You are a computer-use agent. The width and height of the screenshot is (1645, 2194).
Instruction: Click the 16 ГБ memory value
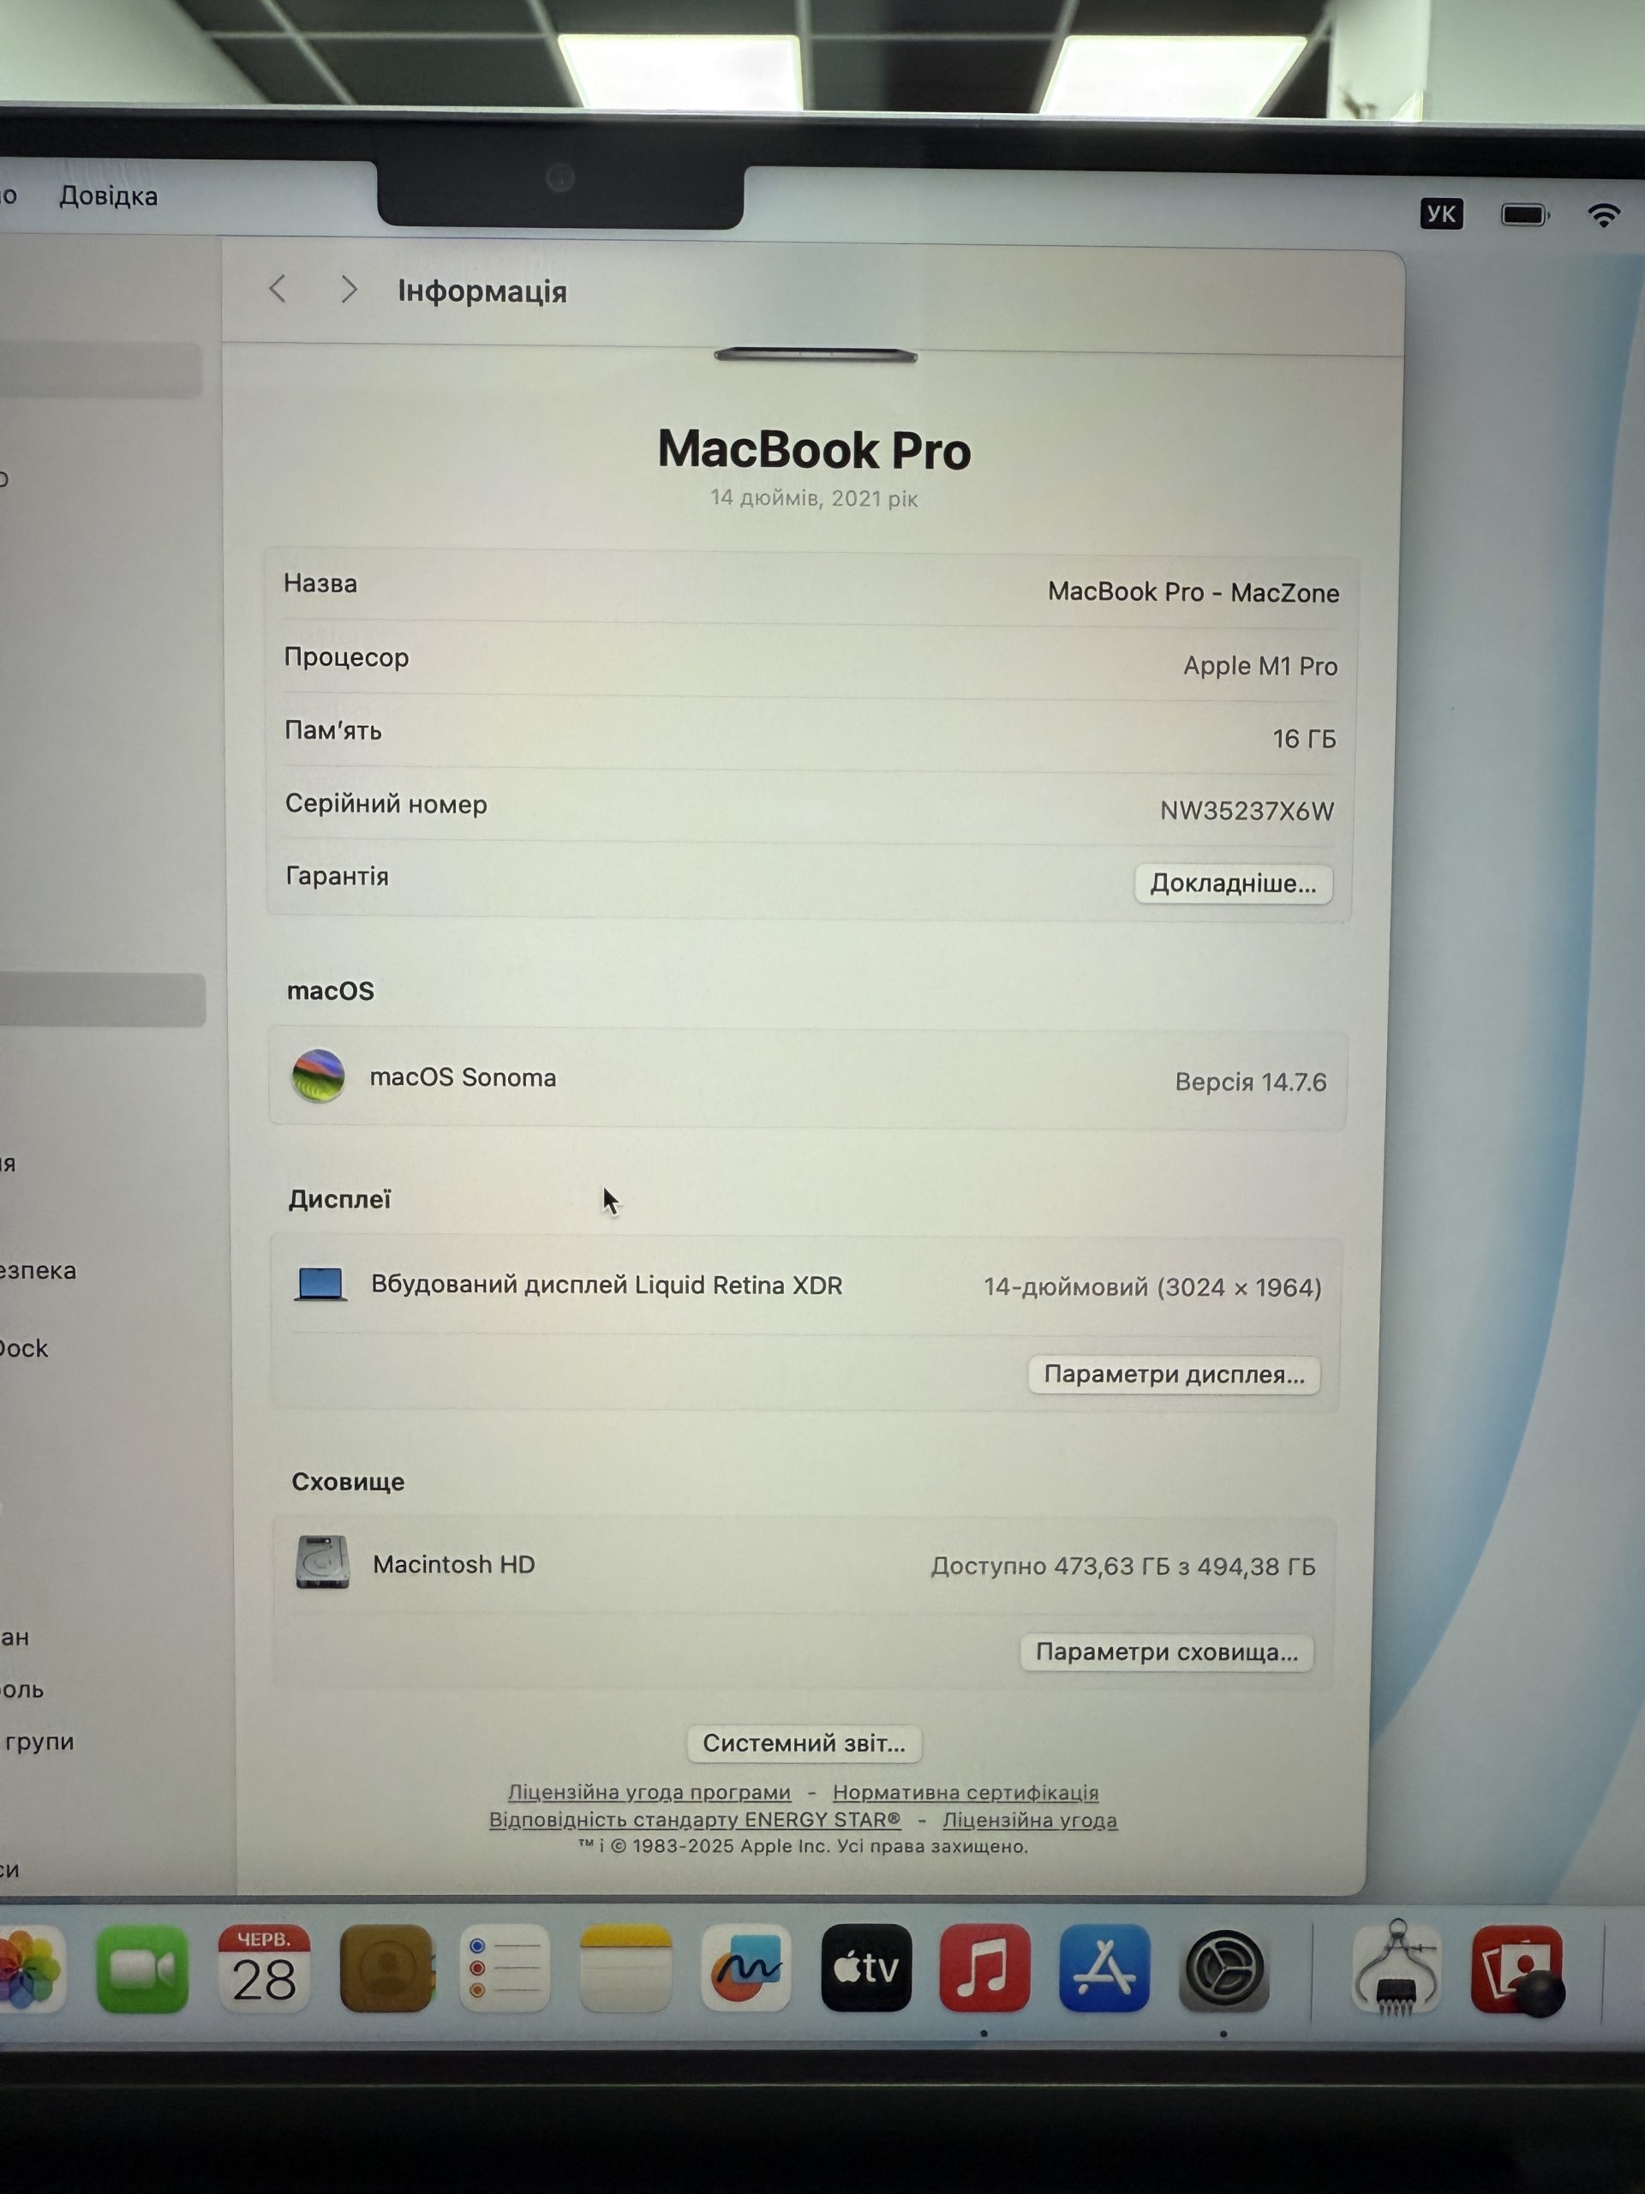click(x=1304, y=739)
